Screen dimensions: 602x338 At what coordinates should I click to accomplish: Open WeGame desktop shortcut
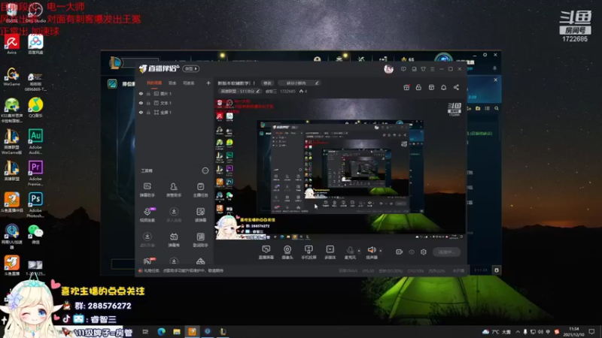coord(11,76)
